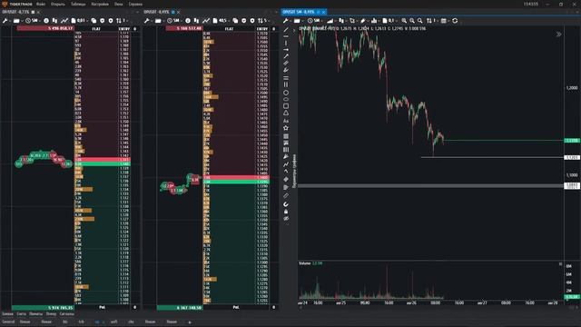The image size is (581, 327).
Task: Switch to the DPUSDT -0,71% order book tab
Action: [x=15, y=12]
